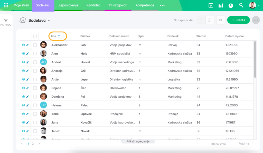Click the clock time tracking icon
Image resolution: width=263 pixels, height=153 pixels.
coord(231,5)
